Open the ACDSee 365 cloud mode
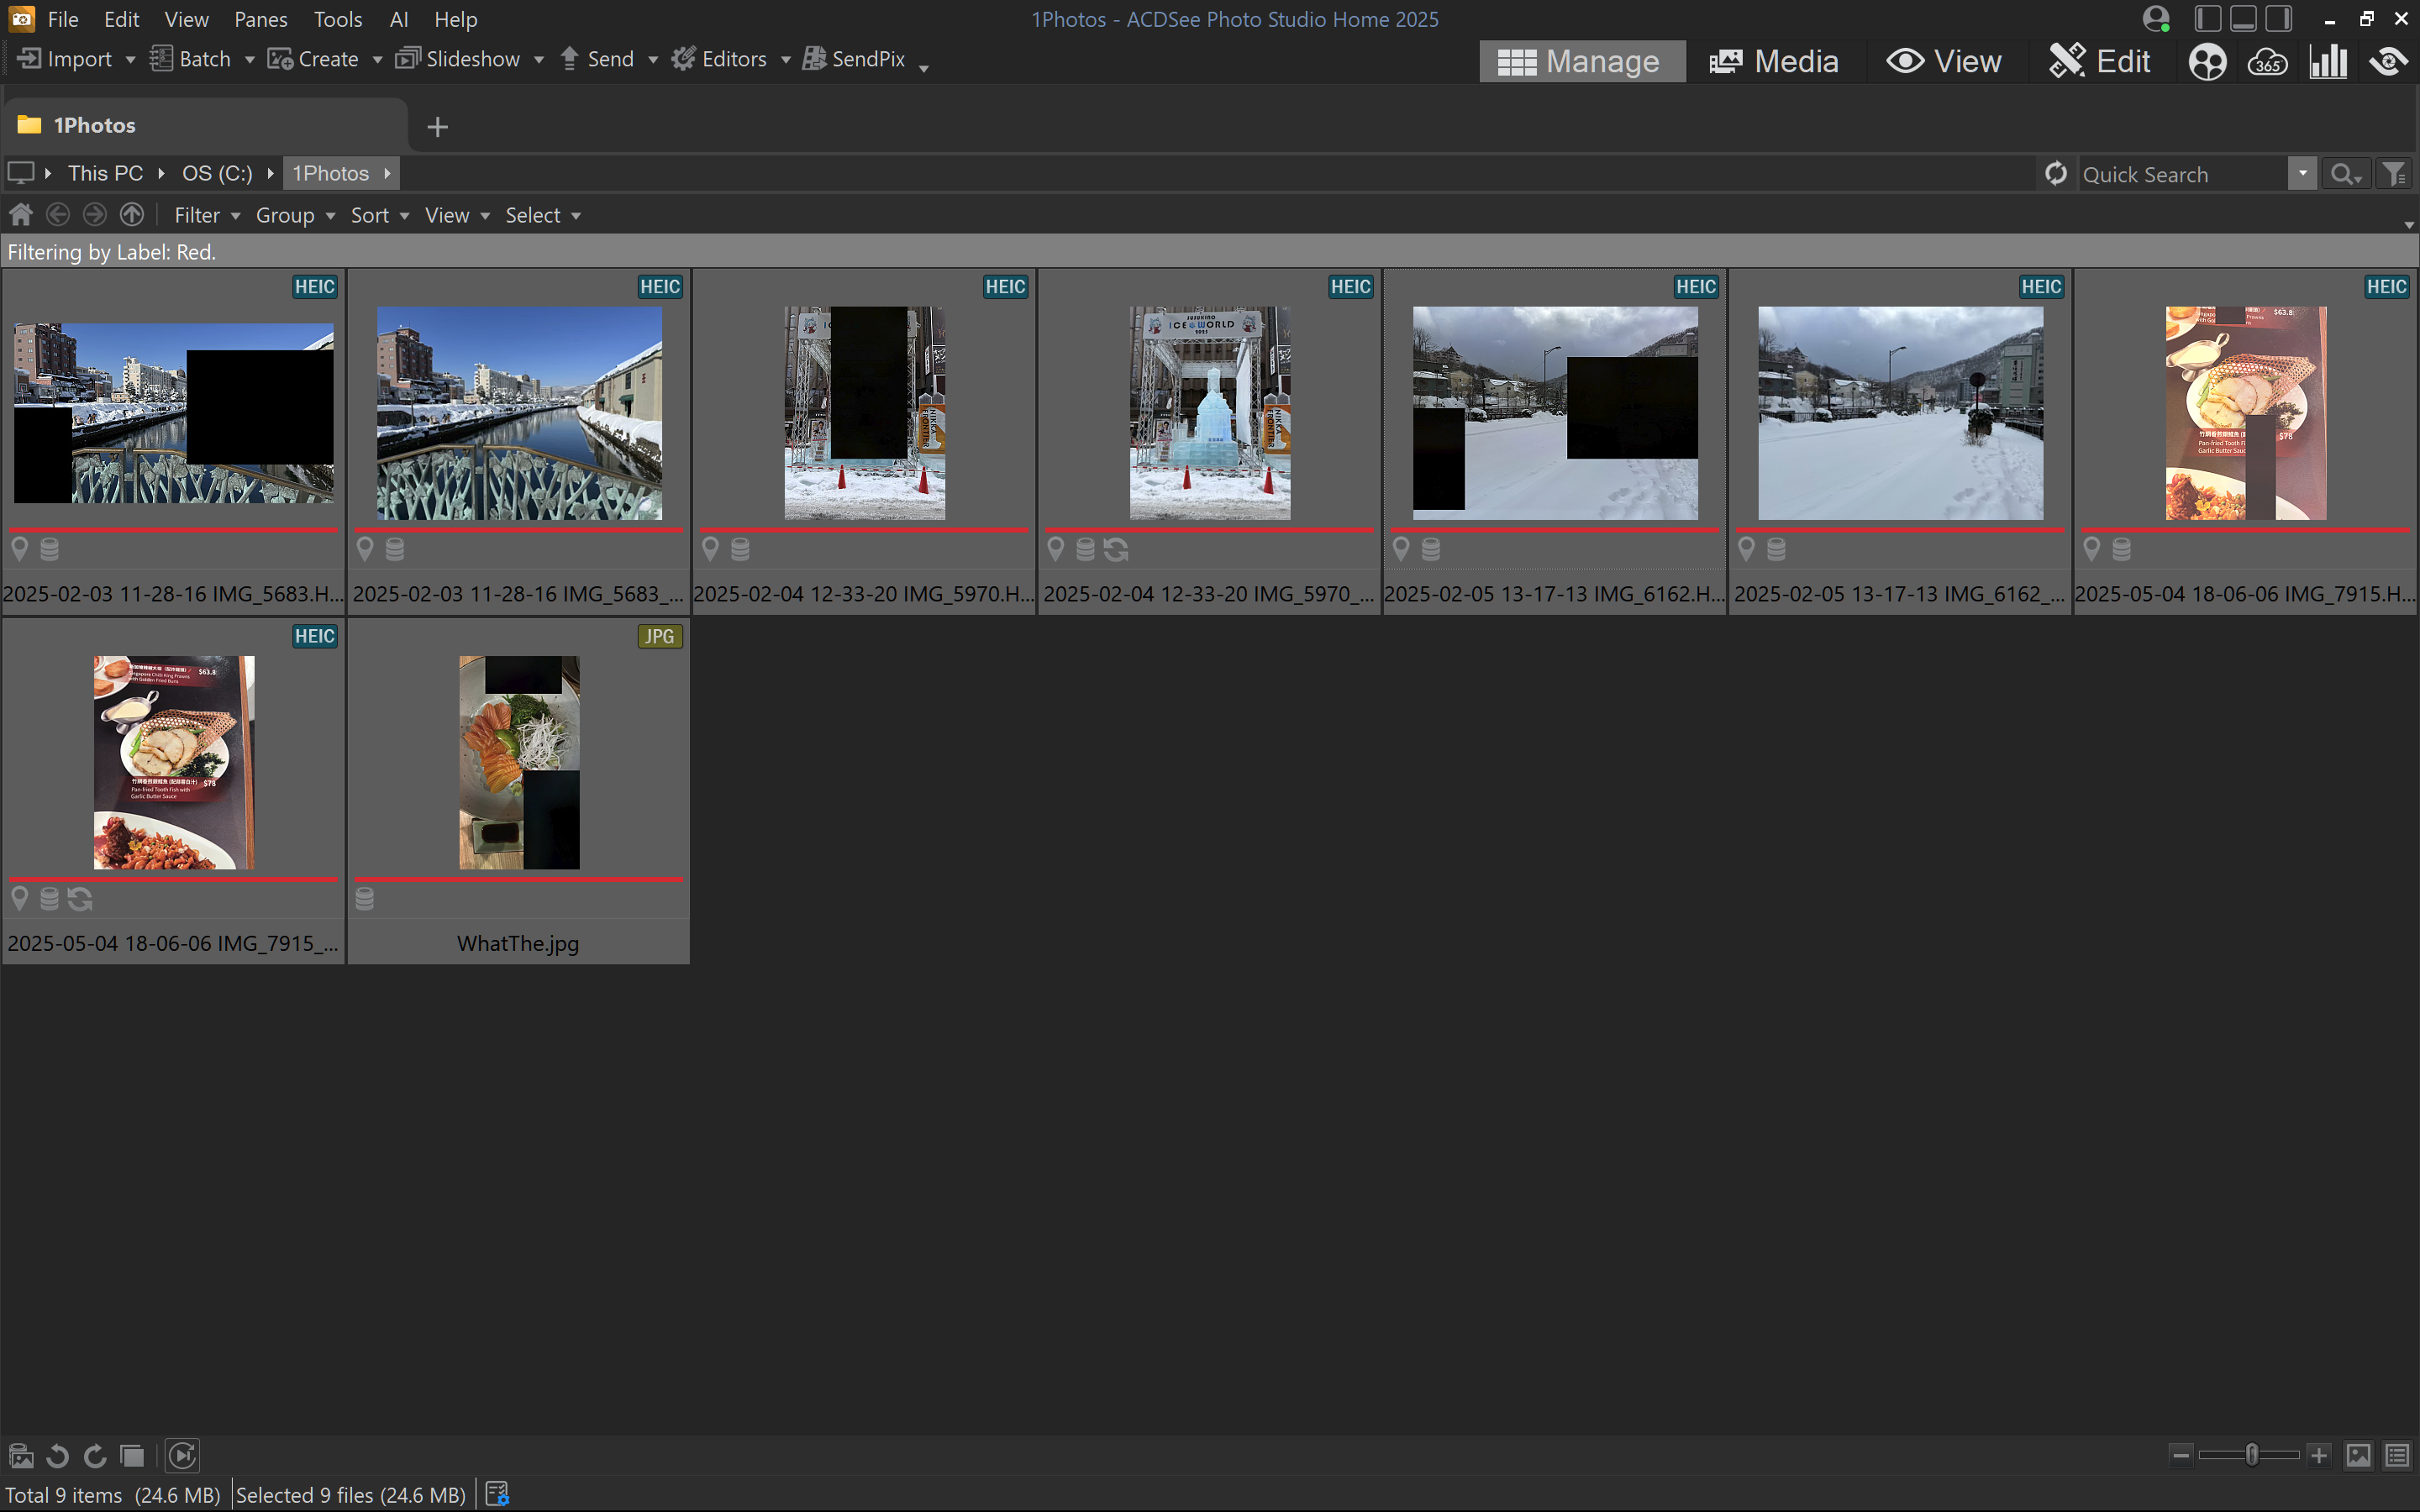 click(x=2266, y=62)
